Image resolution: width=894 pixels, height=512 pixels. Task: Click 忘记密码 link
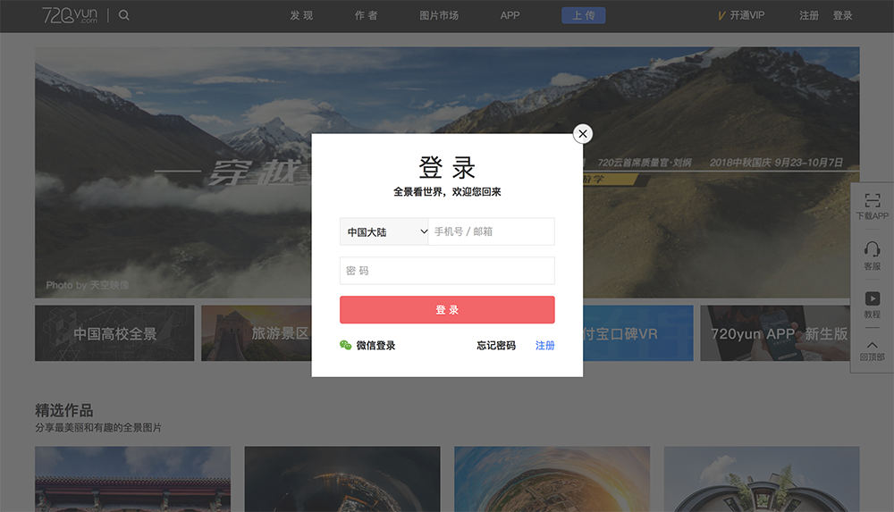tap(496, 345)
